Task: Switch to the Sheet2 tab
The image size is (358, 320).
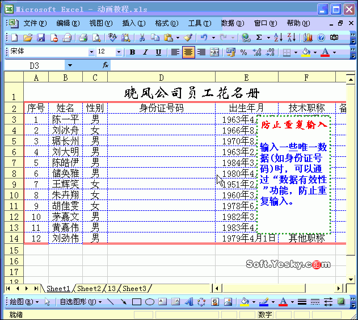Action: [89, 289]
